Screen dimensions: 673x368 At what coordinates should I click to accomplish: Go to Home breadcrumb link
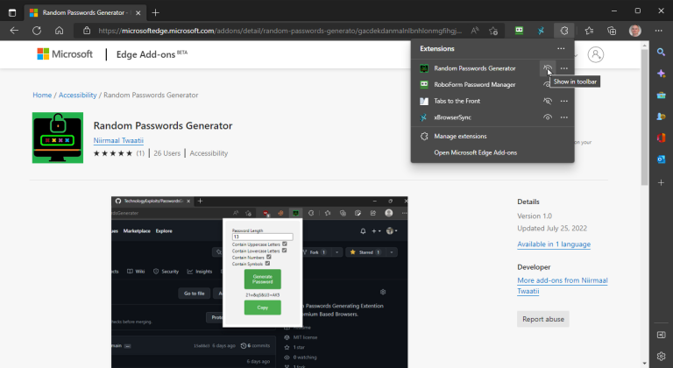coord(42,95)
